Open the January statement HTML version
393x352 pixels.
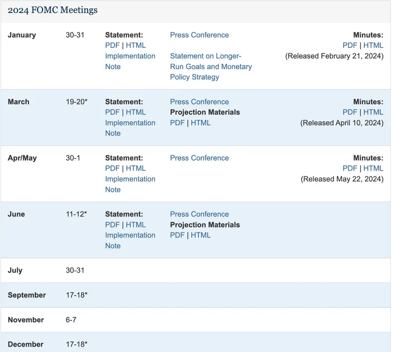pos(135,46)
